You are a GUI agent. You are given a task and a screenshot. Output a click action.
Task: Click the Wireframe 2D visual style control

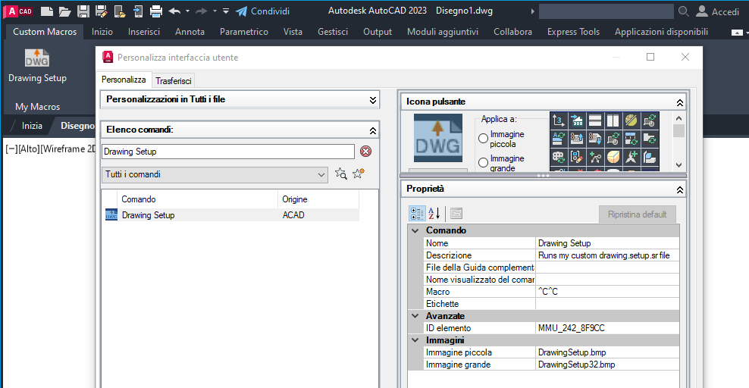[x=69, y=149]
